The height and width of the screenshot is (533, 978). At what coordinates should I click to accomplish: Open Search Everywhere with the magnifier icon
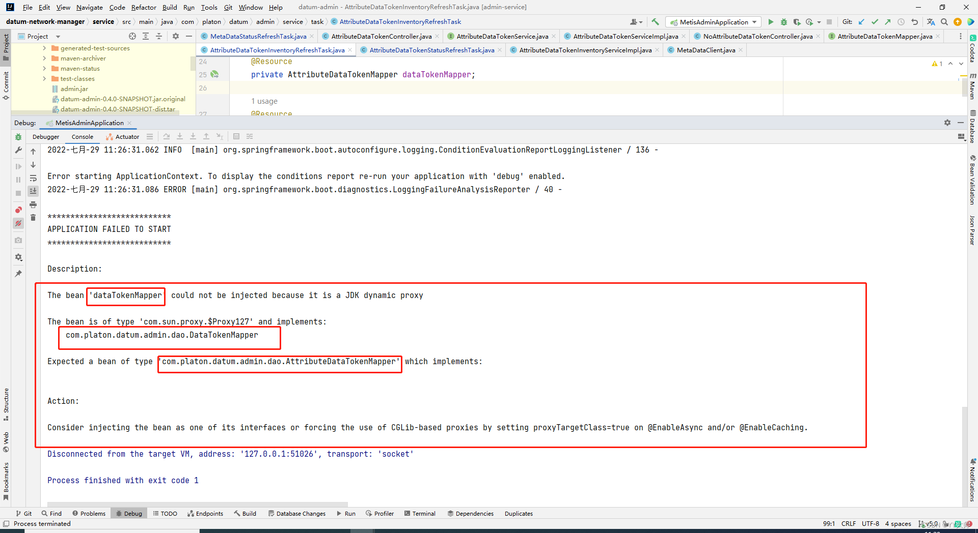click(944, 22)
